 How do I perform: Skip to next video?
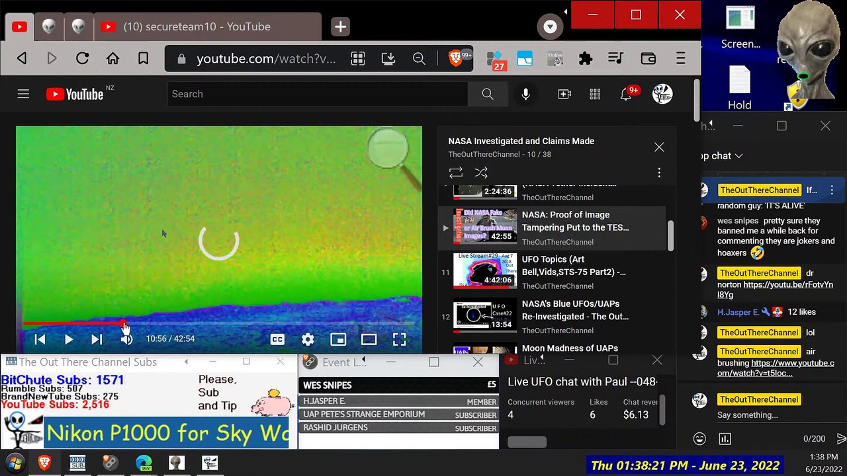pyautogui.click(x=97, y=339)
